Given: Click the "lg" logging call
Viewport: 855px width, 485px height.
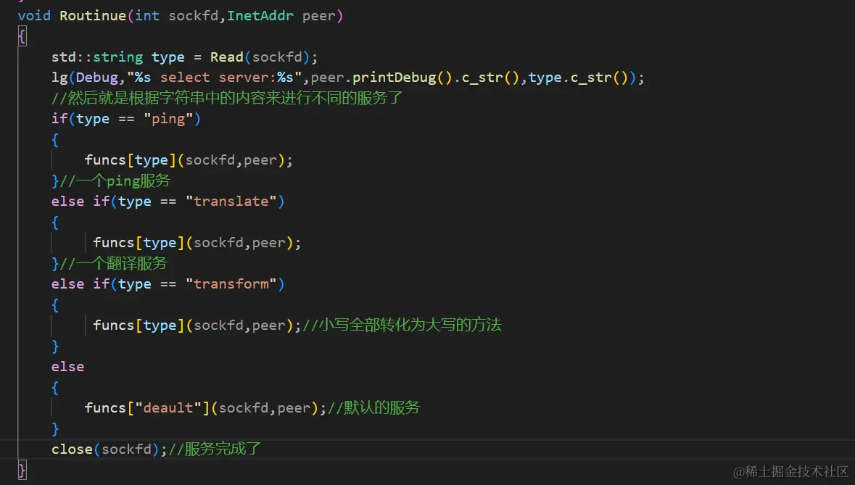Looking at the screenshot, I should [59, 78].
